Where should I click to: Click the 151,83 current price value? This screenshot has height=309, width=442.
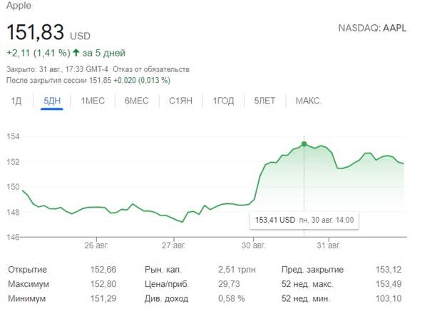coord(36,32)
